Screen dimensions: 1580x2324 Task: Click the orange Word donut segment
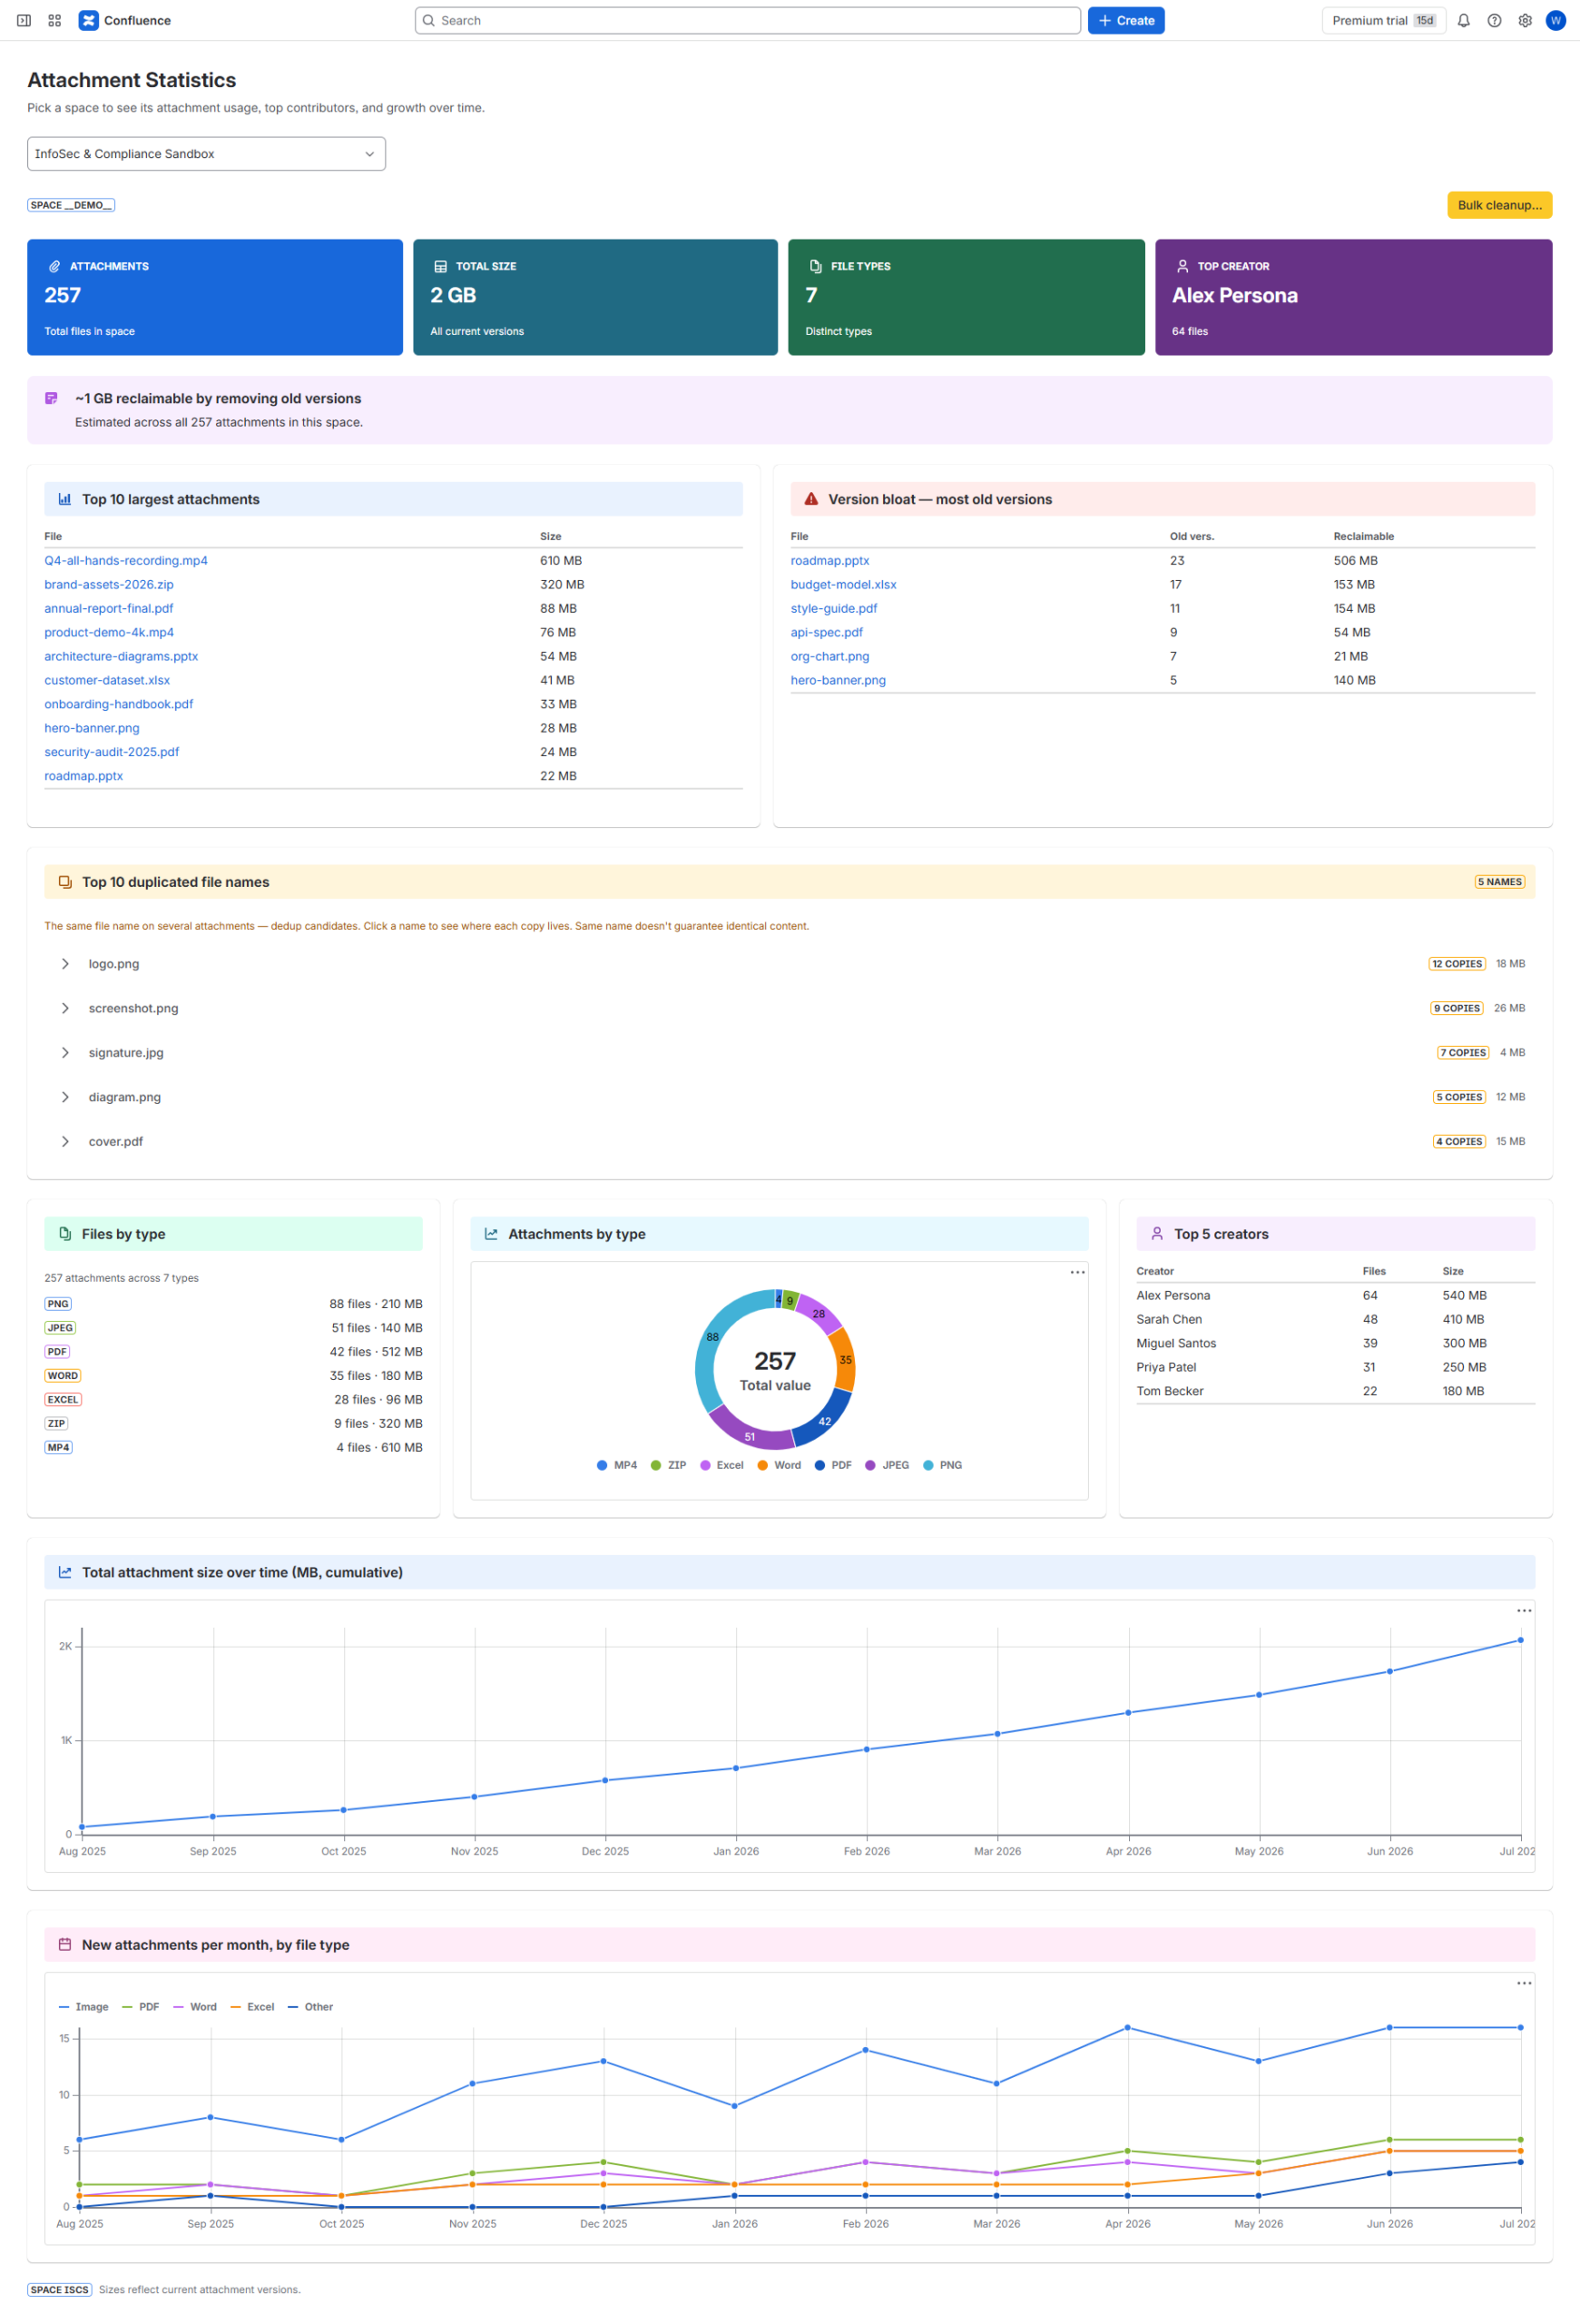[845, 1360]
